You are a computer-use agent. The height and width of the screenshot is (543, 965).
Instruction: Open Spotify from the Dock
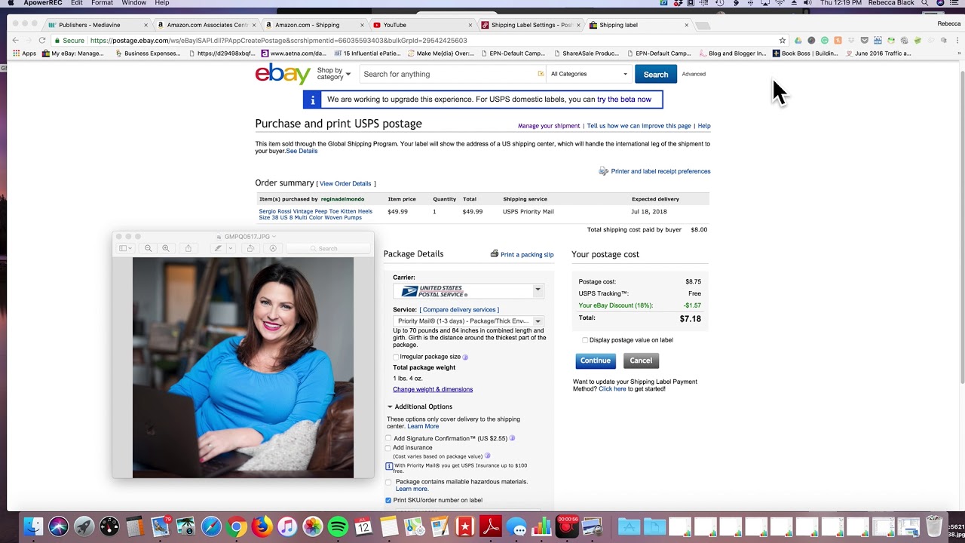[338, 526]
